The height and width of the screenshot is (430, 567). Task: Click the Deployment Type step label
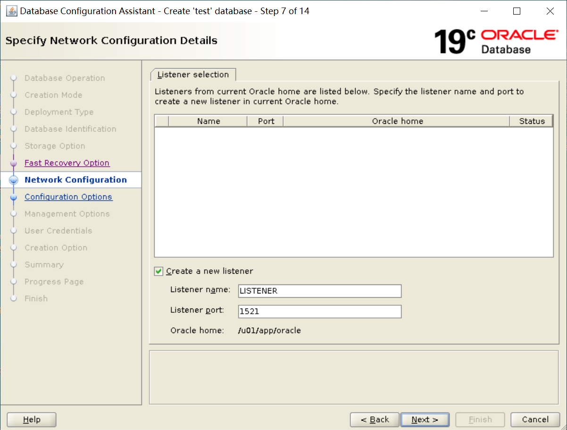(59, 112)
